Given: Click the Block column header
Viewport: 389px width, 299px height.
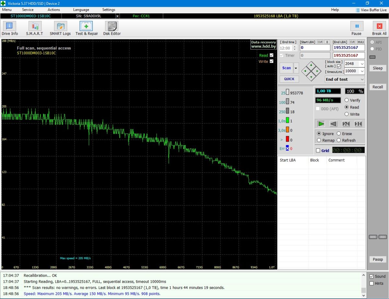Looking at the screenshot, I should tap(317, 160).
